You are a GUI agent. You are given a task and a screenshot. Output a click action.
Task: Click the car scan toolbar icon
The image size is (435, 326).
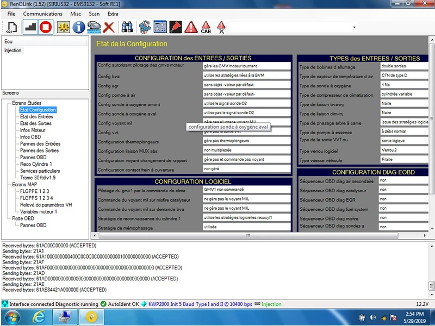[x=94, y=27]
